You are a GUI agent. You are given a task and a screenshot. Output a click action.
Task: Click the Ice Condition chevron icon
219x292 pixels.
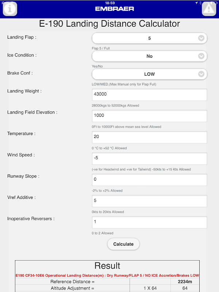pos(201,56)
